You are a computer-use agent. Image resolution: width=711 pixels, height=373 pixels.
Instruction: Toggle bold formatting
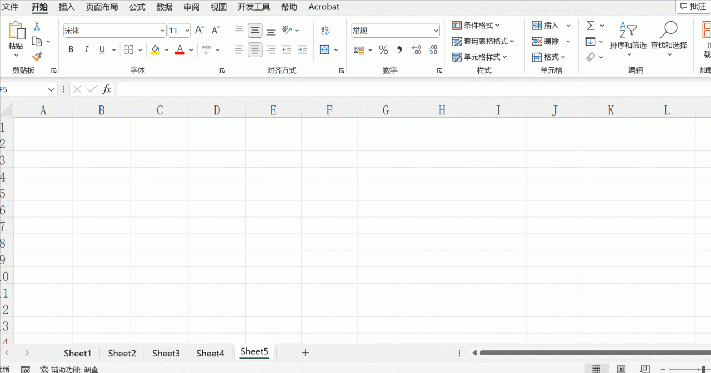(71, 50)
